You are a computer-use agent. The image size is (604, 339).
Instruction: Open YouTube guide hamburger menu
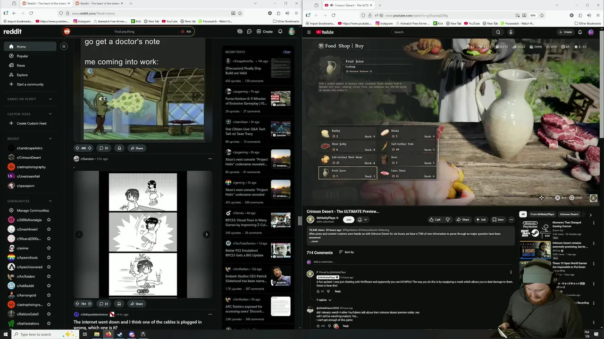click(x=309, y=32)
